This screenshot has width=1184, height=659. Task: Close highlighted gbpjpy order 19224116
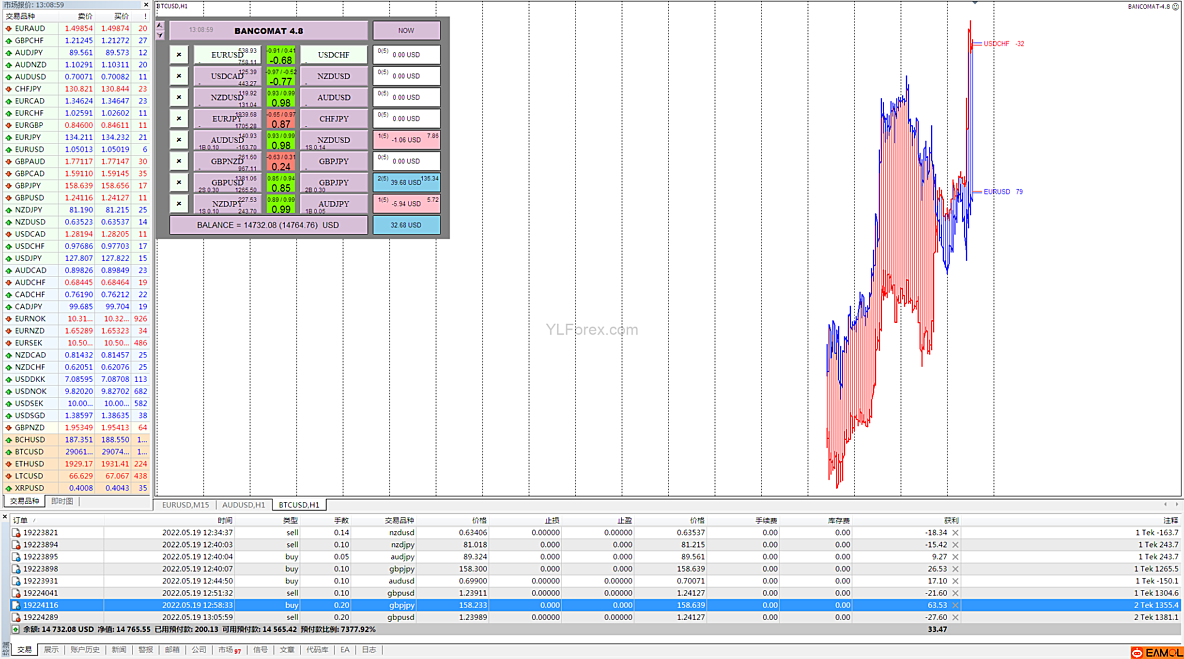coord(955,605)
